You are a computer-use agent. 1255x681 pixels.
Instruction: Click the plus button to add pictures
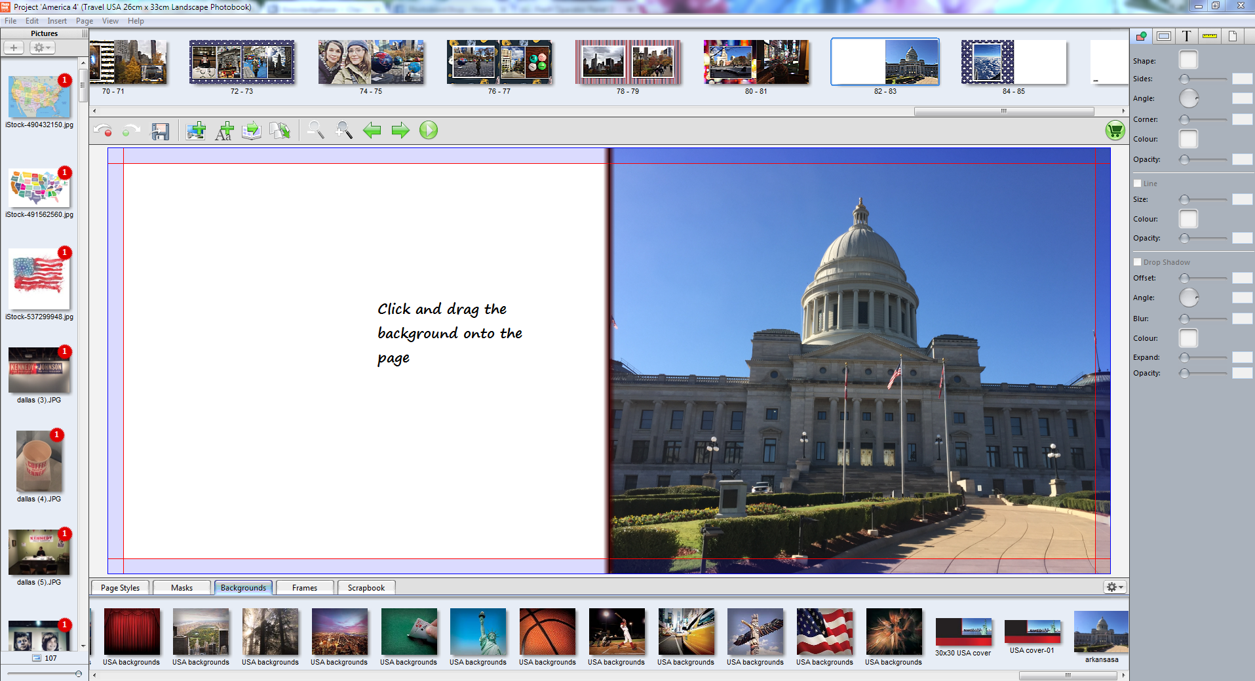pyautogui.click(x=14, y=48)
